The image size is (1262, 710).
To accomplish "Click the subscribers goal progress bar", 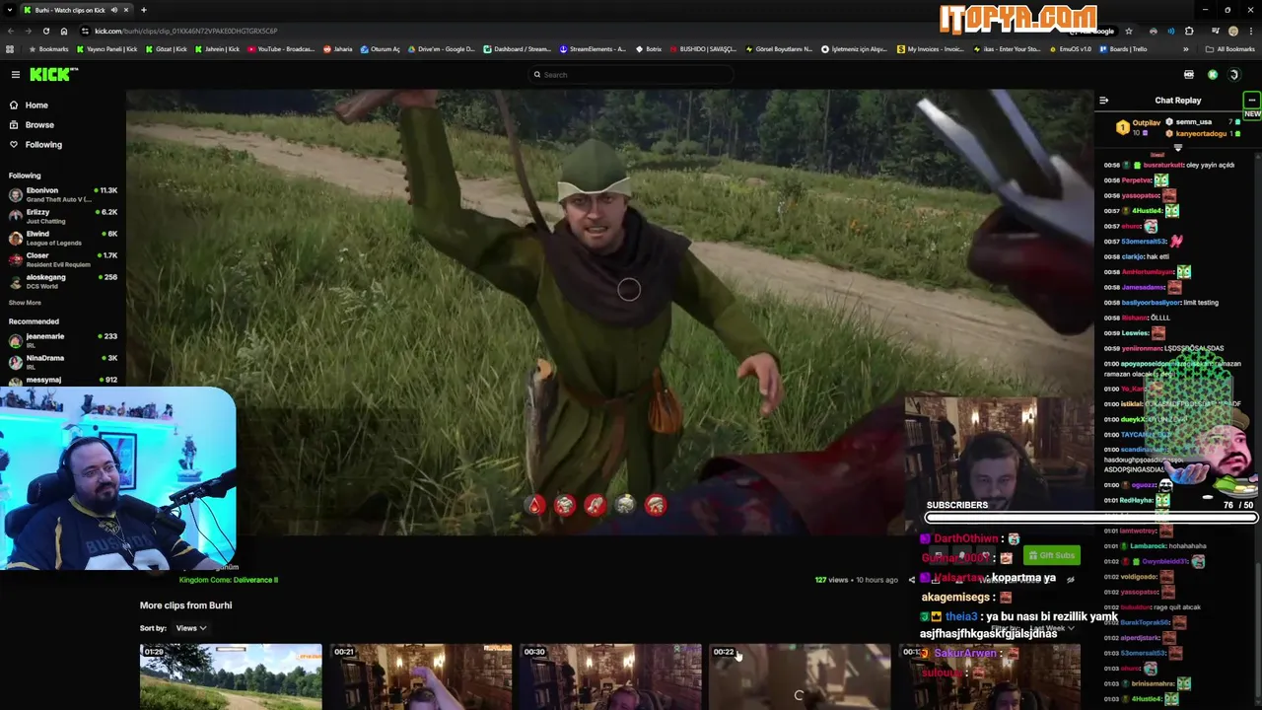I will (1091, 518).
